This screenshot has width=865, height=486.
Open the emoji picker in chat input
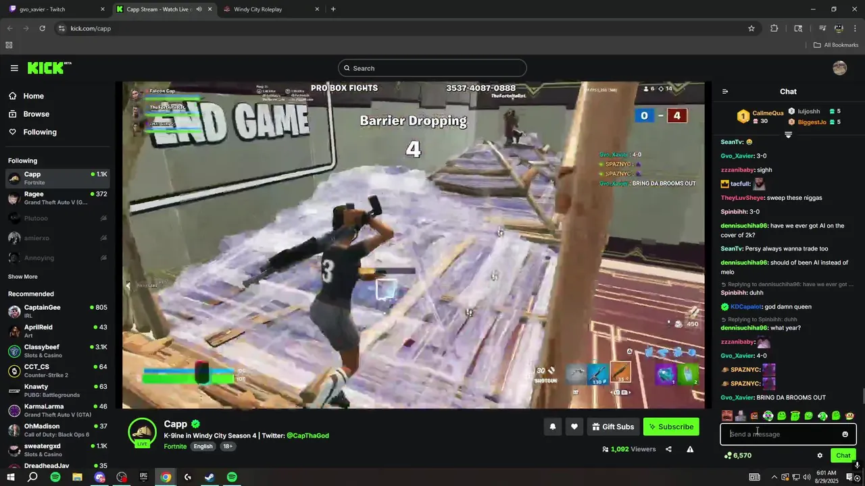[x=845, y=434]
